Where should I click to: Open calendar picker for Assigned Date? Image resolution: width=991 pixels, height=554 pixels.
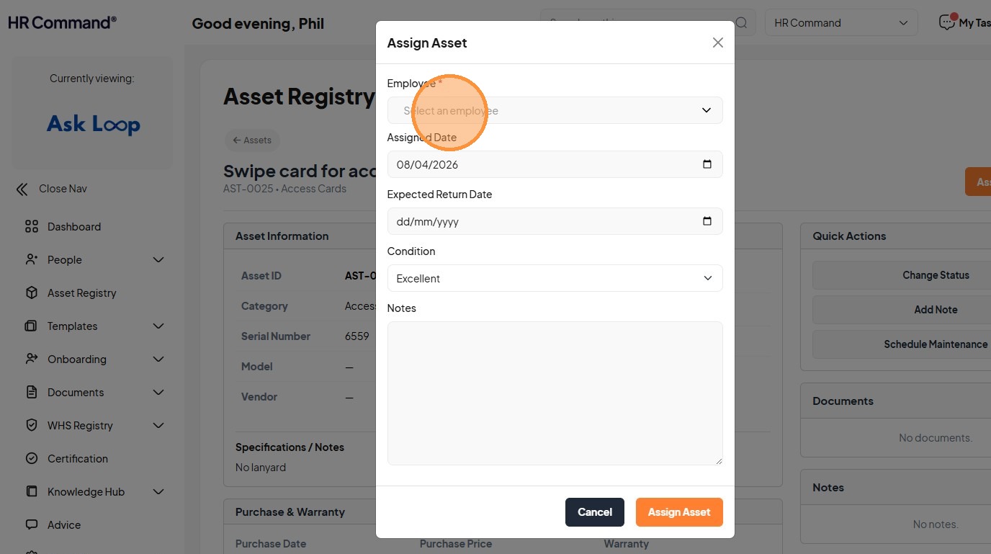pos(707,164)
